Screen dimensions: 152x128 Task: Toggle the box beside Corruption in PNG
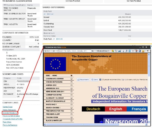pos(71,94)
